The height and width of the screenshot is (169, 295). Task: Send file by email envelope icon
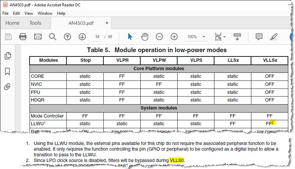(38, 37)
